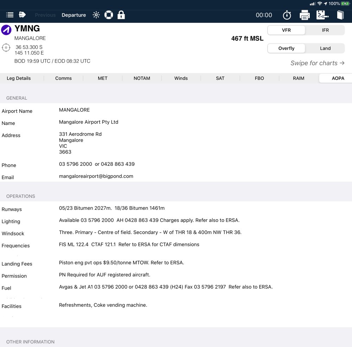Open the SAT tab
Viewport: 352px width, 347px height.
coord(220,78)
